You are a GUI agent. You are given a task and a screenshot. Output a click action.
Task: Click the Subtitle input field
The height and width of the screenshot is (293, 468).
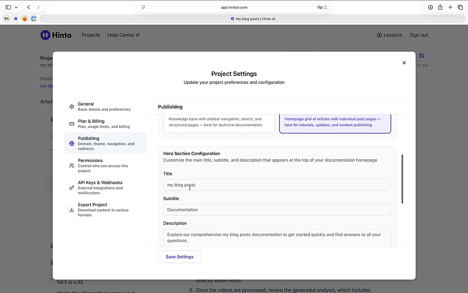[x=277, y=210]
